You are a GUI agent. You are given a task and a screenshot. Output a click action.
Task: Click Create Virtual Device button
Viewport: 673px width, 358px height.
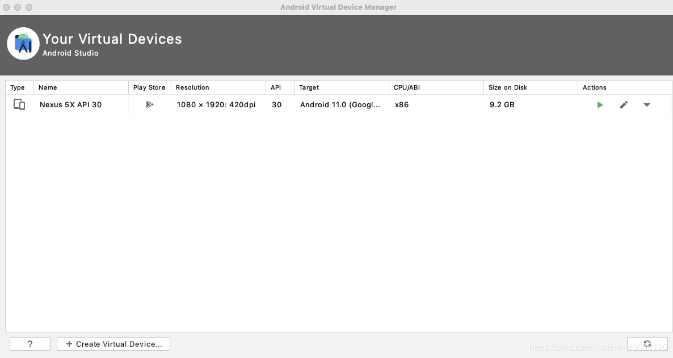(x=113, y=344)
